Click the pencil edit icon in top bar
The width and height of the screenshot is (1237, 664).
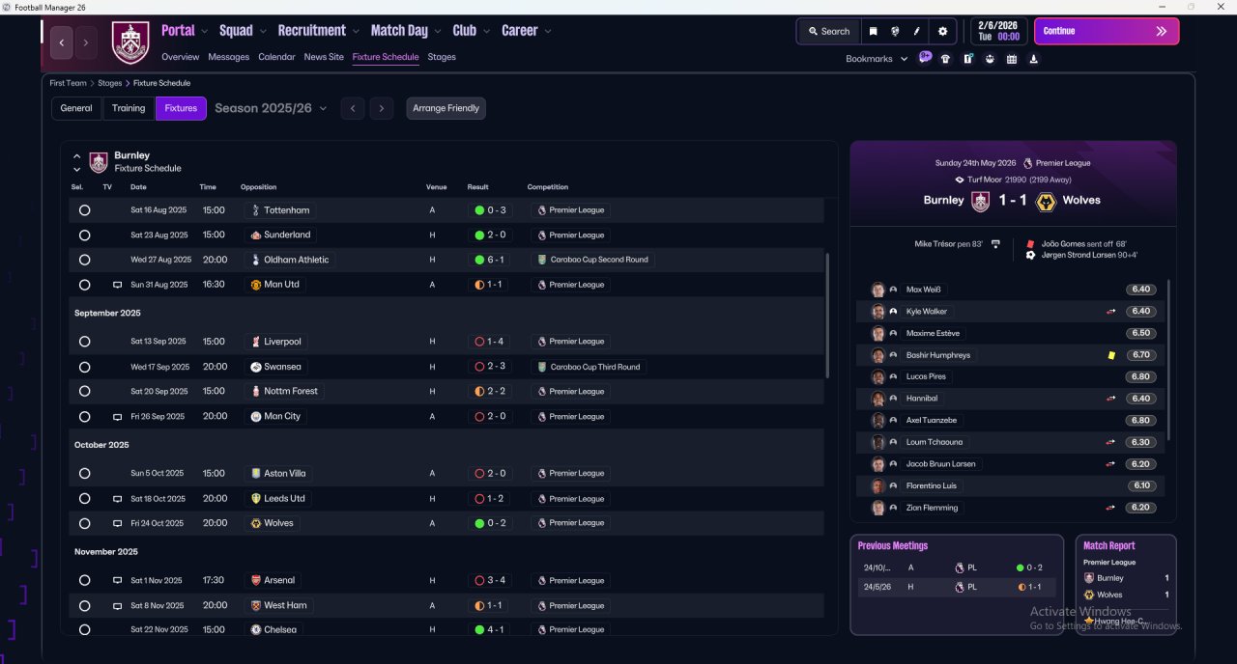point(916,31)
